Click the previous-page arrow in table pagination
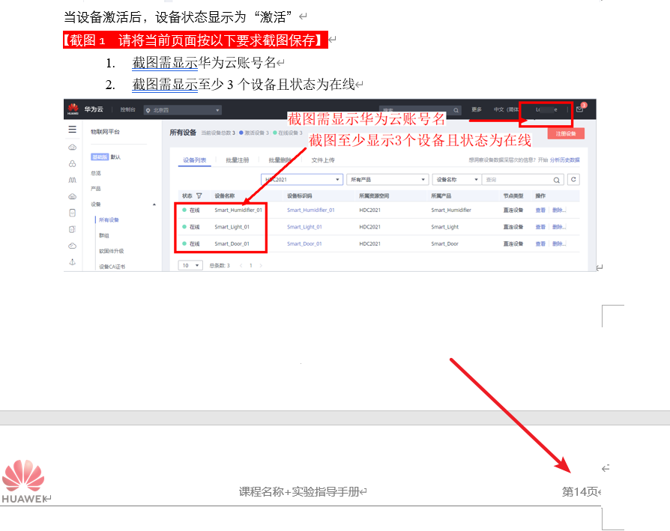The width and height of the screenshot is (670, 531). [241, 265]
